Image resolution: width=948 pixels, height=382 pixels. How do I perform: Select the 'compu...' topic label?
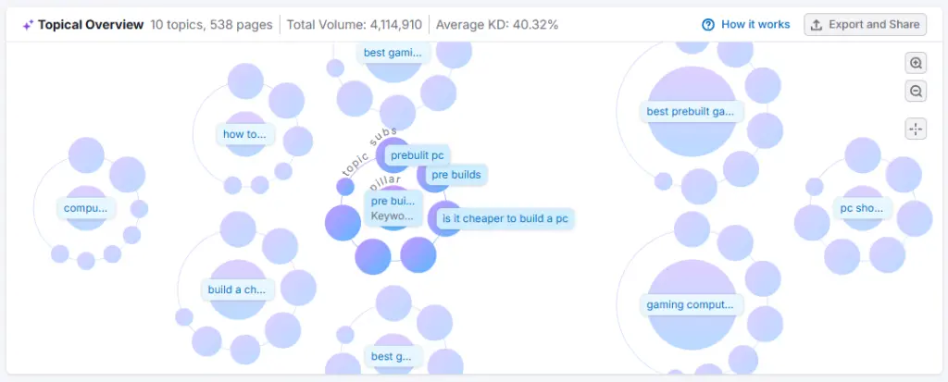[x=86, y=208]
